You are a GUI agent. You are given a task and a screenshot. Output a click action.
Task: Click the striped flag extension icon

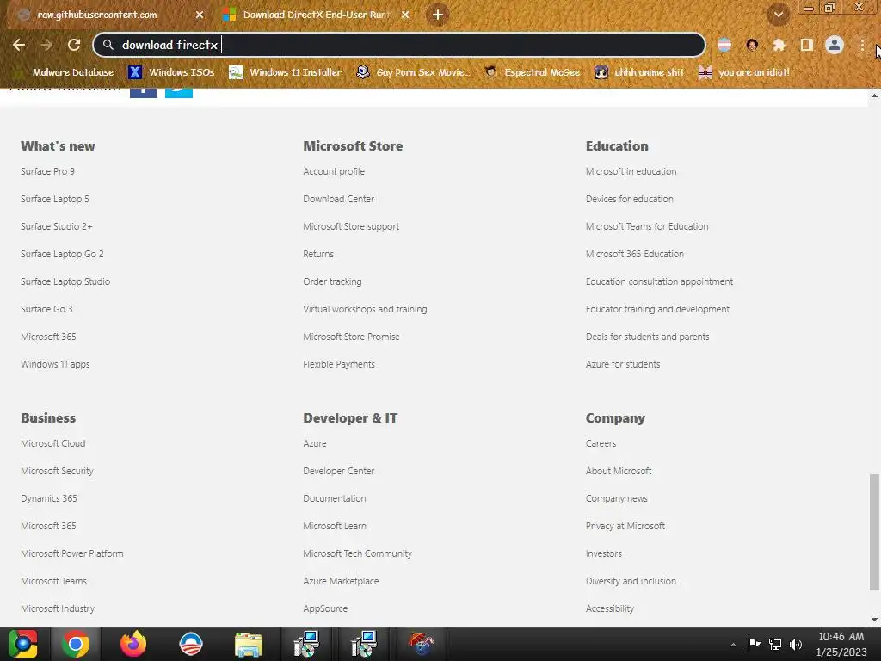click(x=724, y=45)
